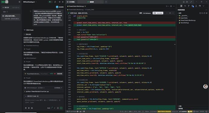Remove the @SOLO Coder agent tag
Image resolution: width=209 pixels, height=113 pixels.
[x=38, y=96]
